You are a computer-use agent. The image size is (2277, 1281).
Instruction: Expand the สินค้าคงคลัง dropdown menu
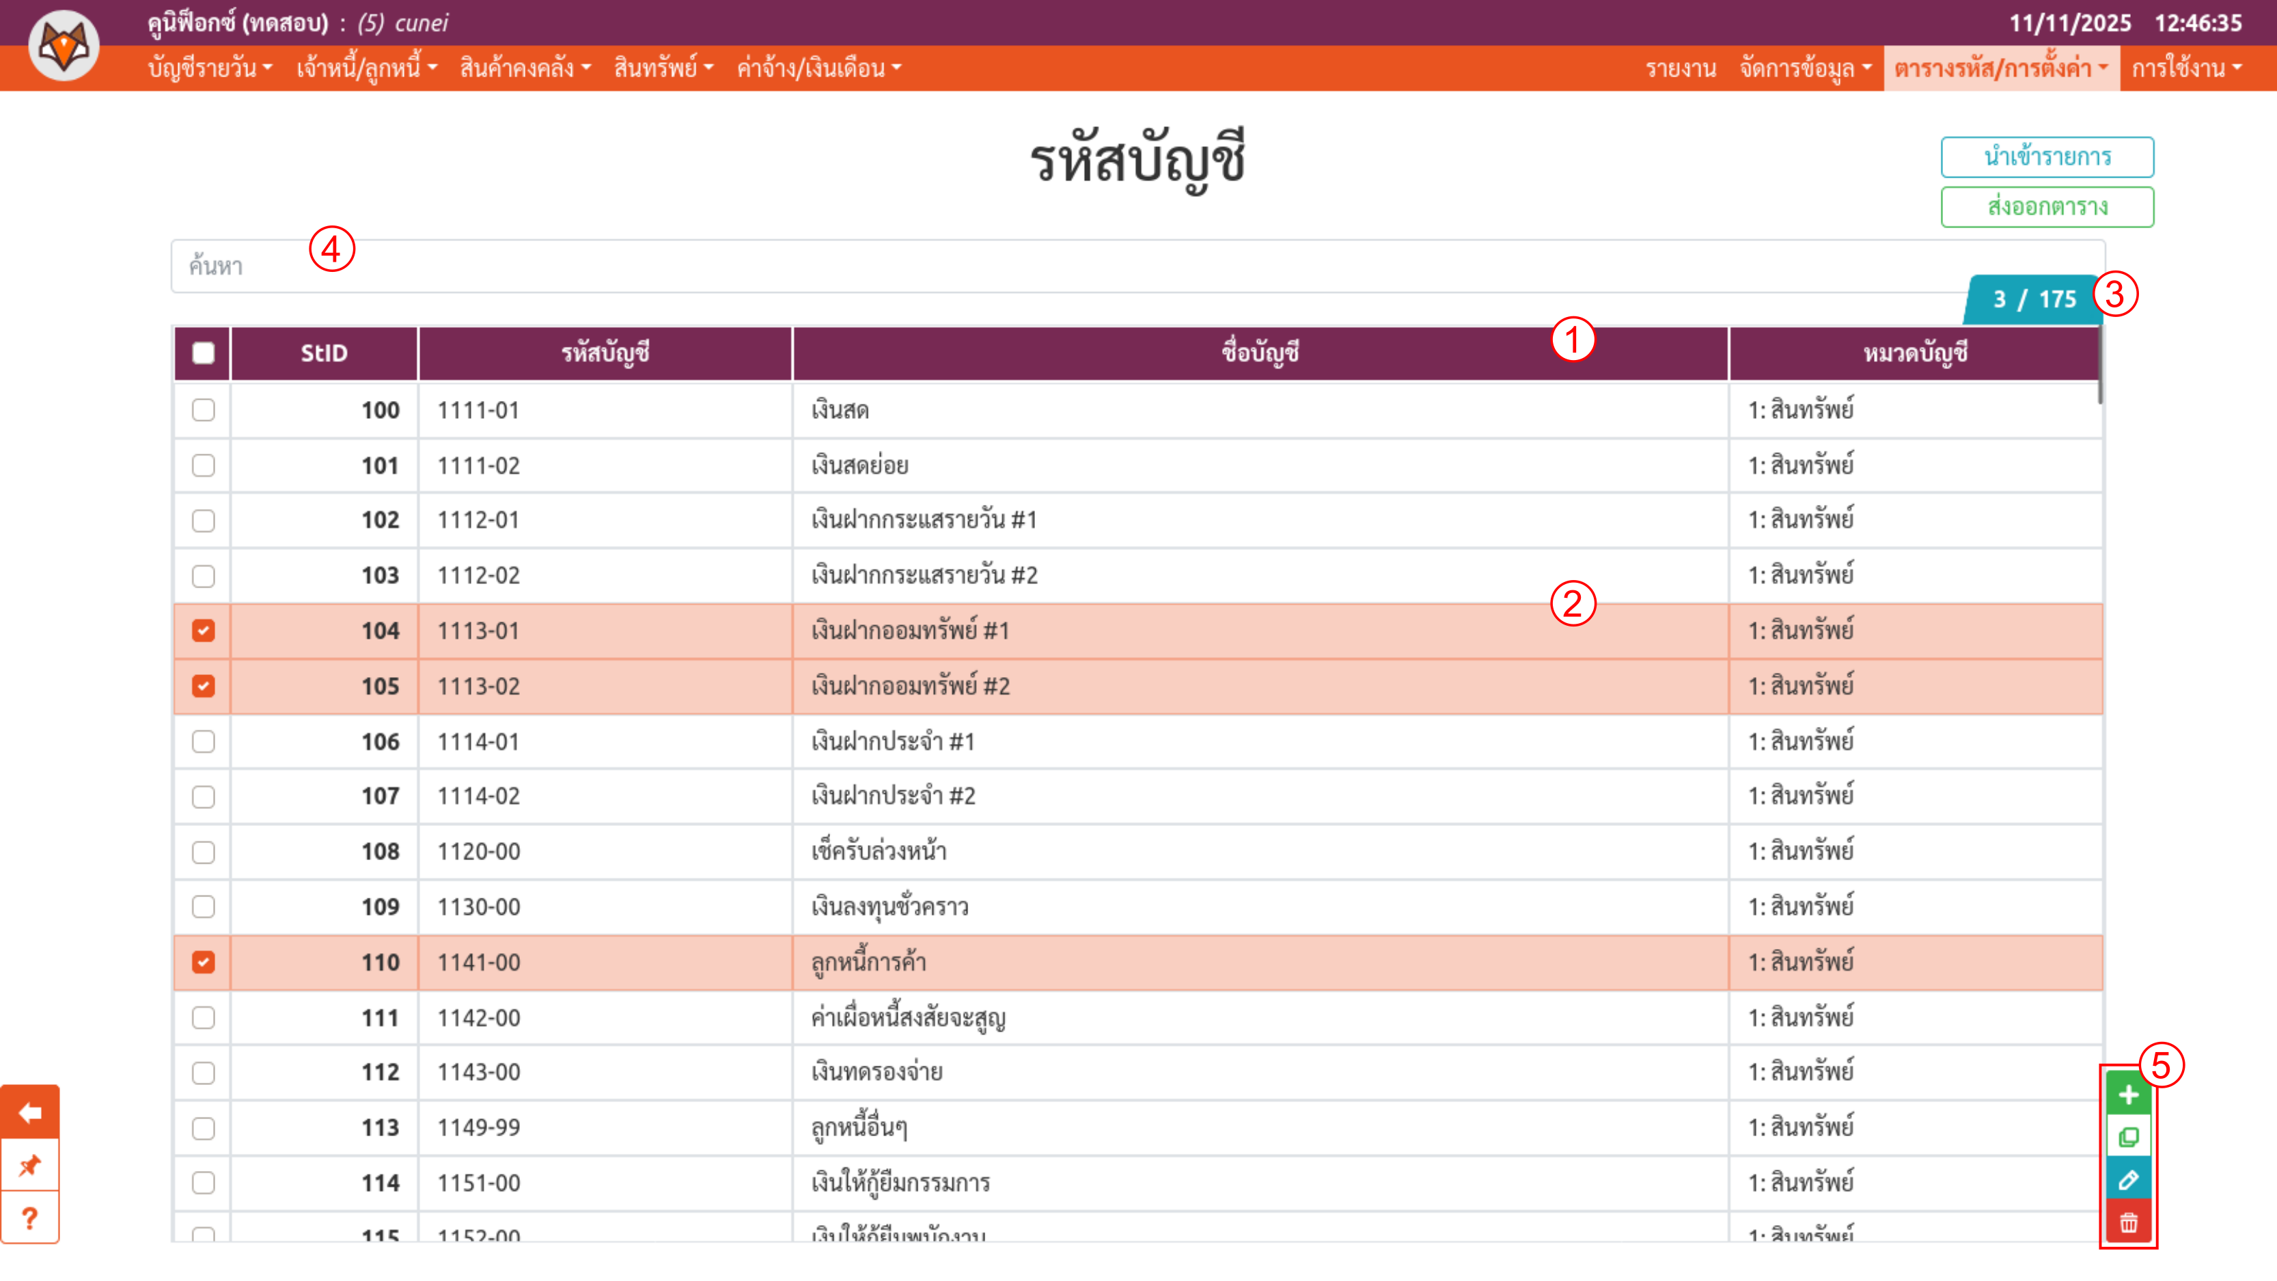pos(525,68)
